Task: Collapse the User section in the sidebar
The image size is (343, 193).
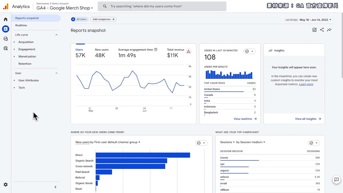Action: point(56,73)
